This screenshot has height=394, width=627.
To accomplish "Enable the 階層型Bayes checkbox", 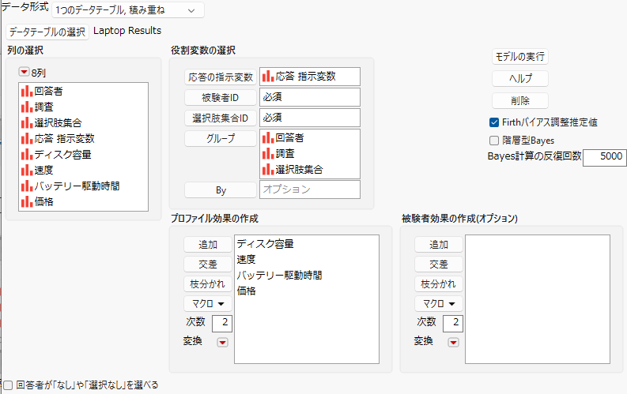I will [494, 141].
